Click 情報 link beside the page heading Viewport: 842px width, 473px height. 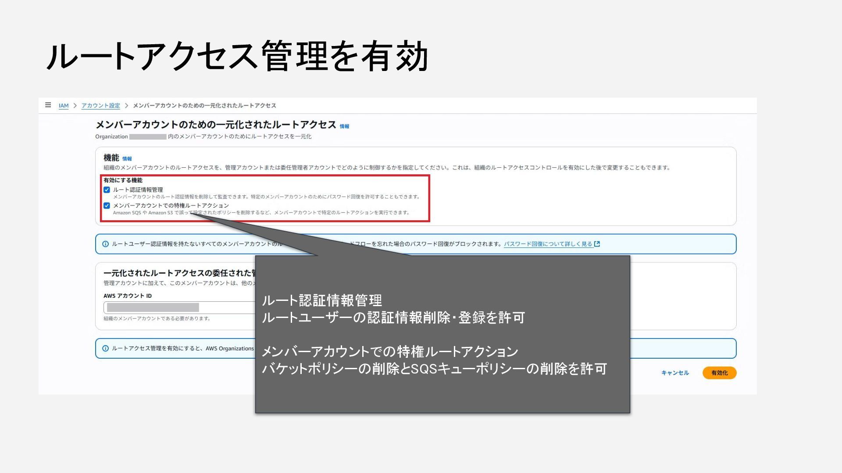344,127
